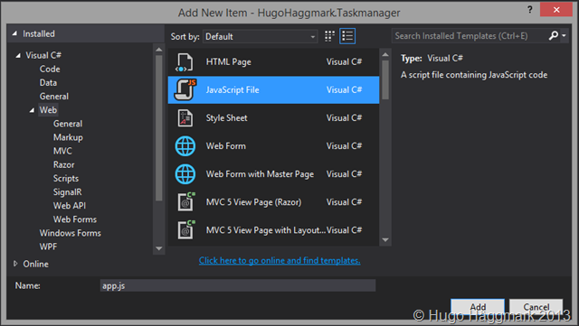Click the MVC 5 View Page (Razor) icon
This screenshot has width=579, height=326.
coord(185,201)
